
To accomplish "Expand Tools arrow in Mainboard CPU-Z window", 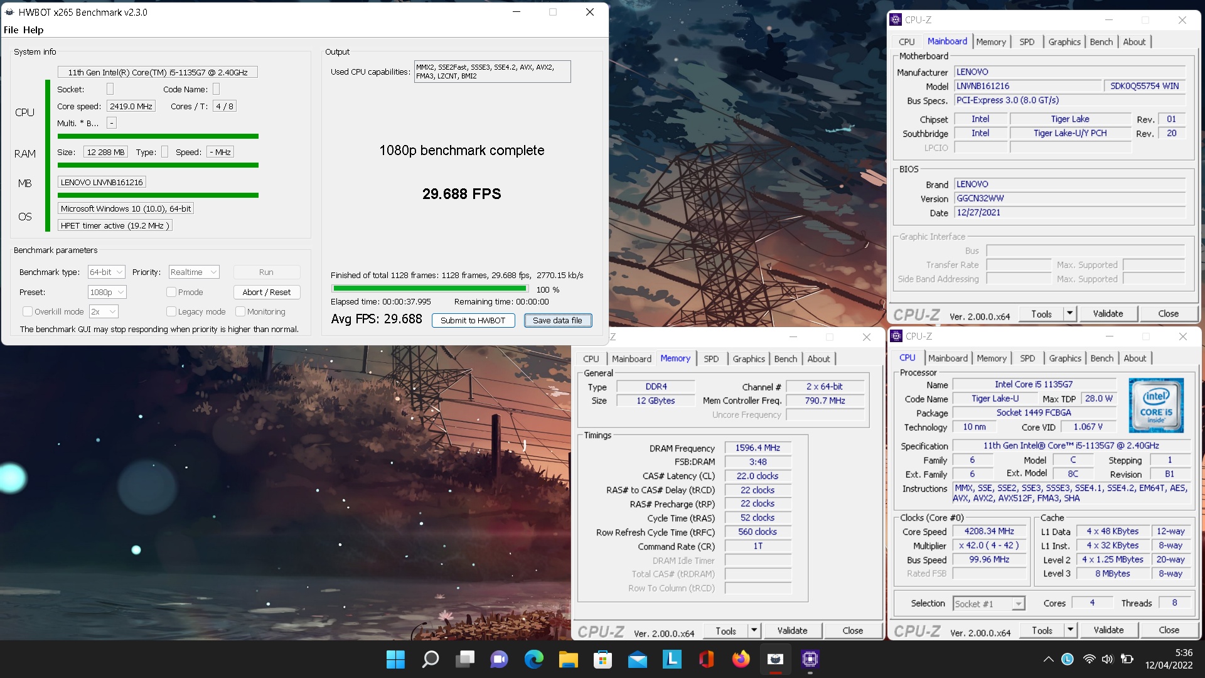I will (x=1070, y=313).
